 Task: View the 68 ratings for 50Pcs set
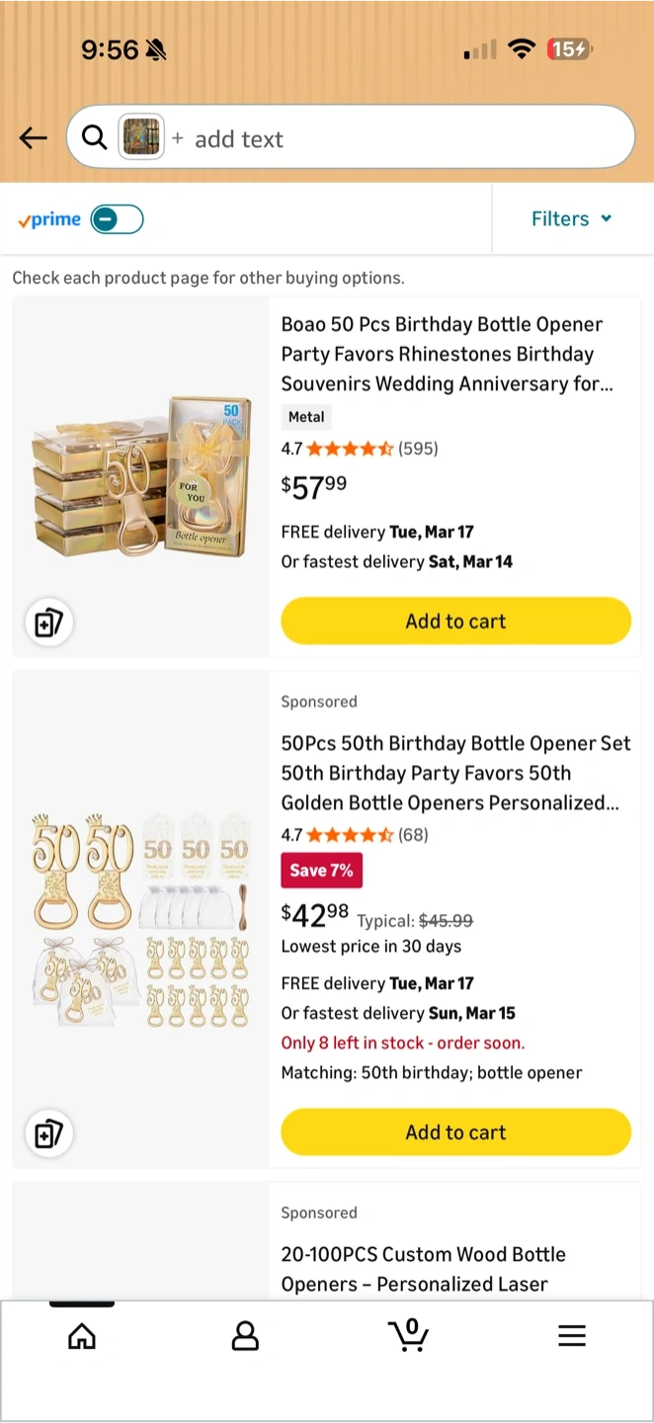pos(413,835)
